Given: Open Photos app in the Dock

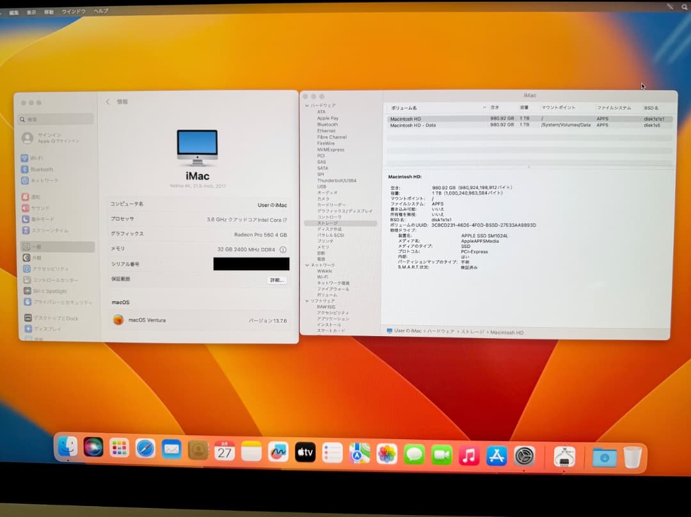Looking at the screenshot, I should click(x=387, y=454).
